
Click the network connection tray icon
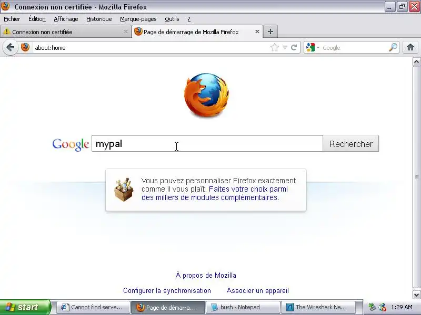click(383, 307)
